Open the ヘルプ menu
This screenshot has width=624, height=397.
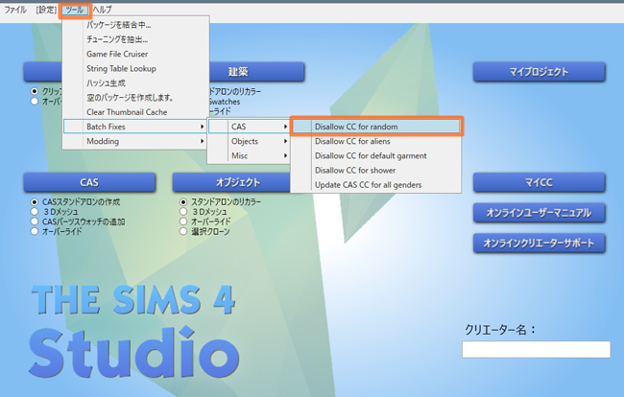pyautogui.click(x=103, y=10)
